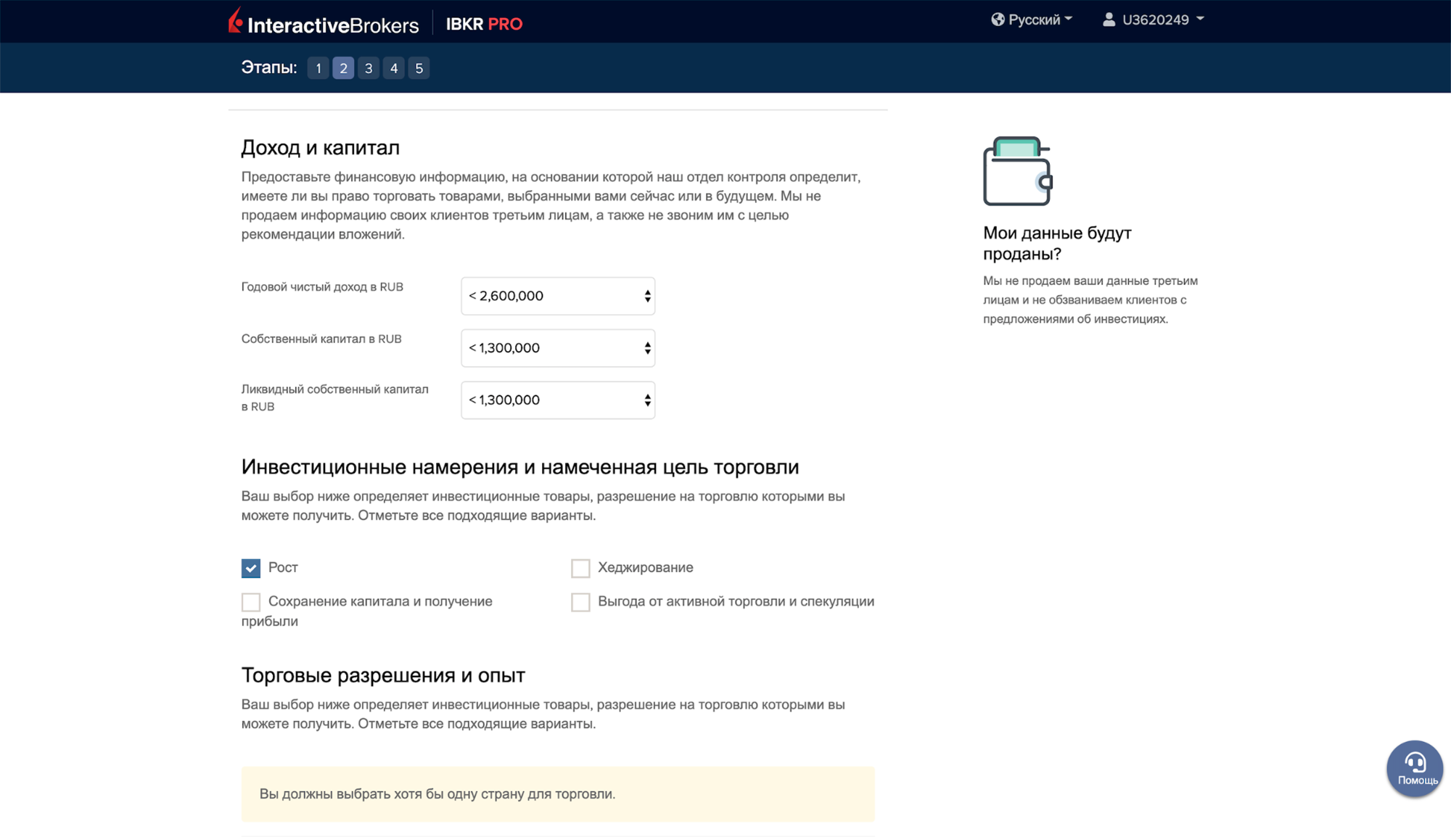Switch to stage 5
The image size is (1451, 837).
[x=419, y=68]
